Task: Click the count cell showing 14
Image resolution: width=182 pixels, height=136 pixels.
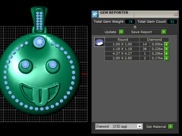Action: point(145,44)
